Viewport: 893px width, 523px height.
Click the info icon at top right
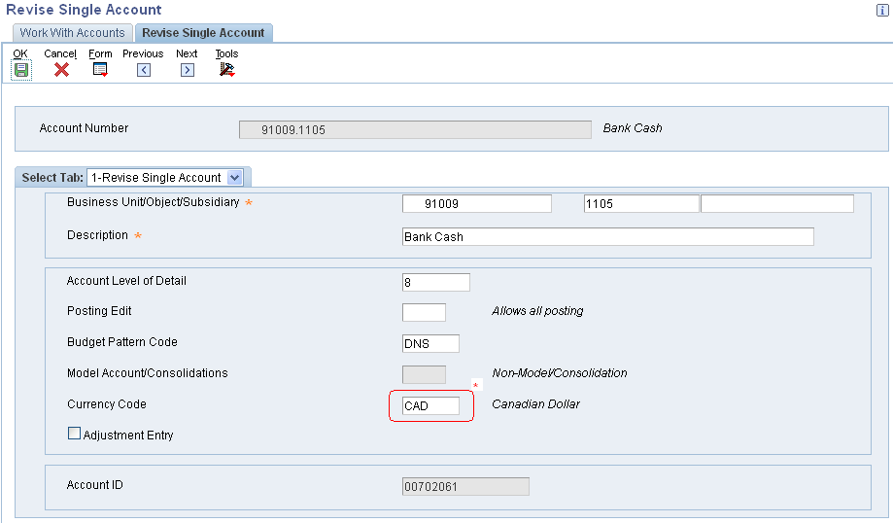(x=882, y=11)
